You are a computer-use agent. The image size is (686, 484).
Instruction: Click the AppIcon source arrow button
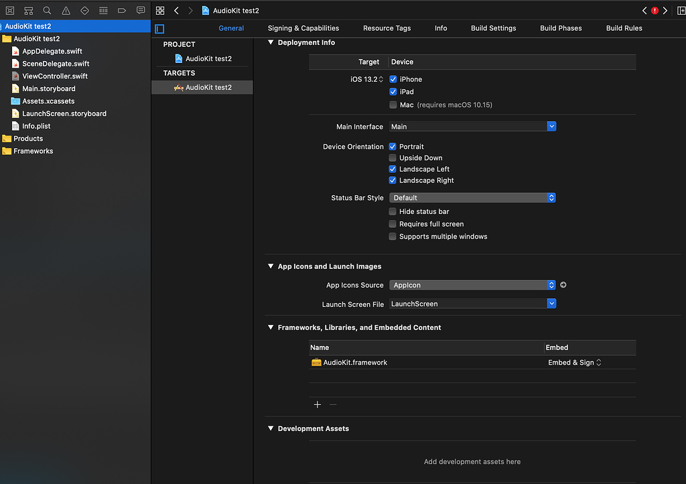click(x=563, y=285)
